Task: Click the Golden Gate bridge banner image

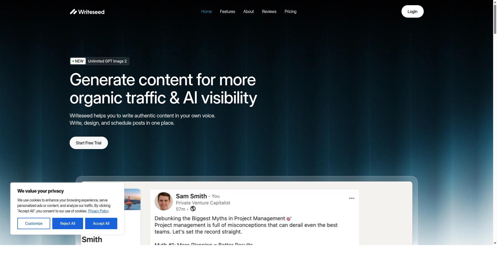Action: coord(132,199)
